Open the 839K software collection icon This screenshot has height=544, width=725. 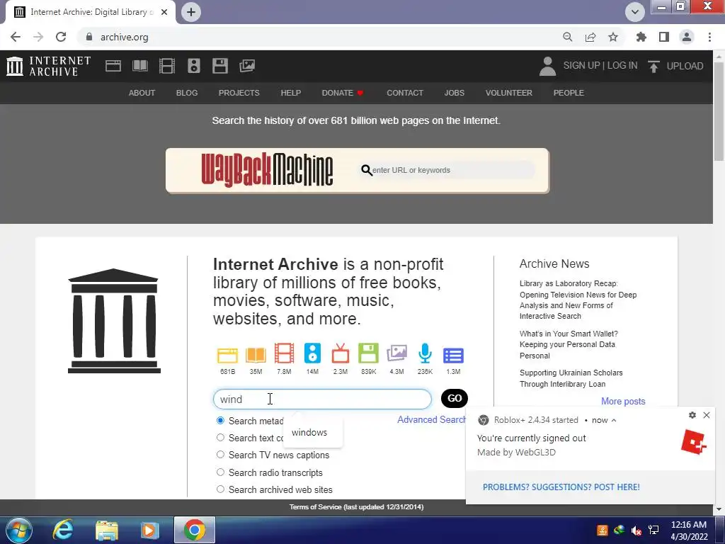[x=368, y=353]
